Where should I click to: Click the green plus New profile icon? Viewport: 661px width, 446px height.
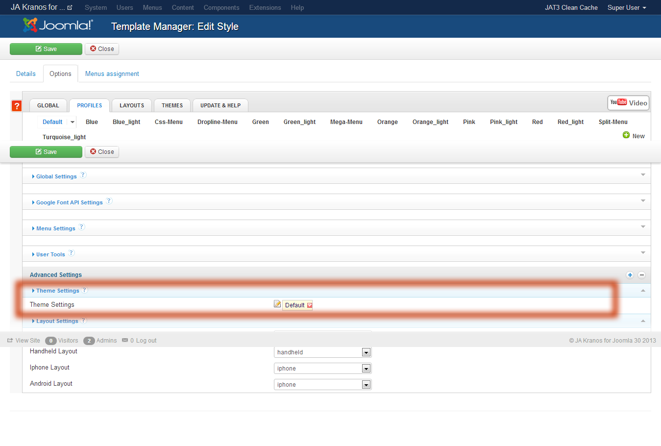(626, 135)
